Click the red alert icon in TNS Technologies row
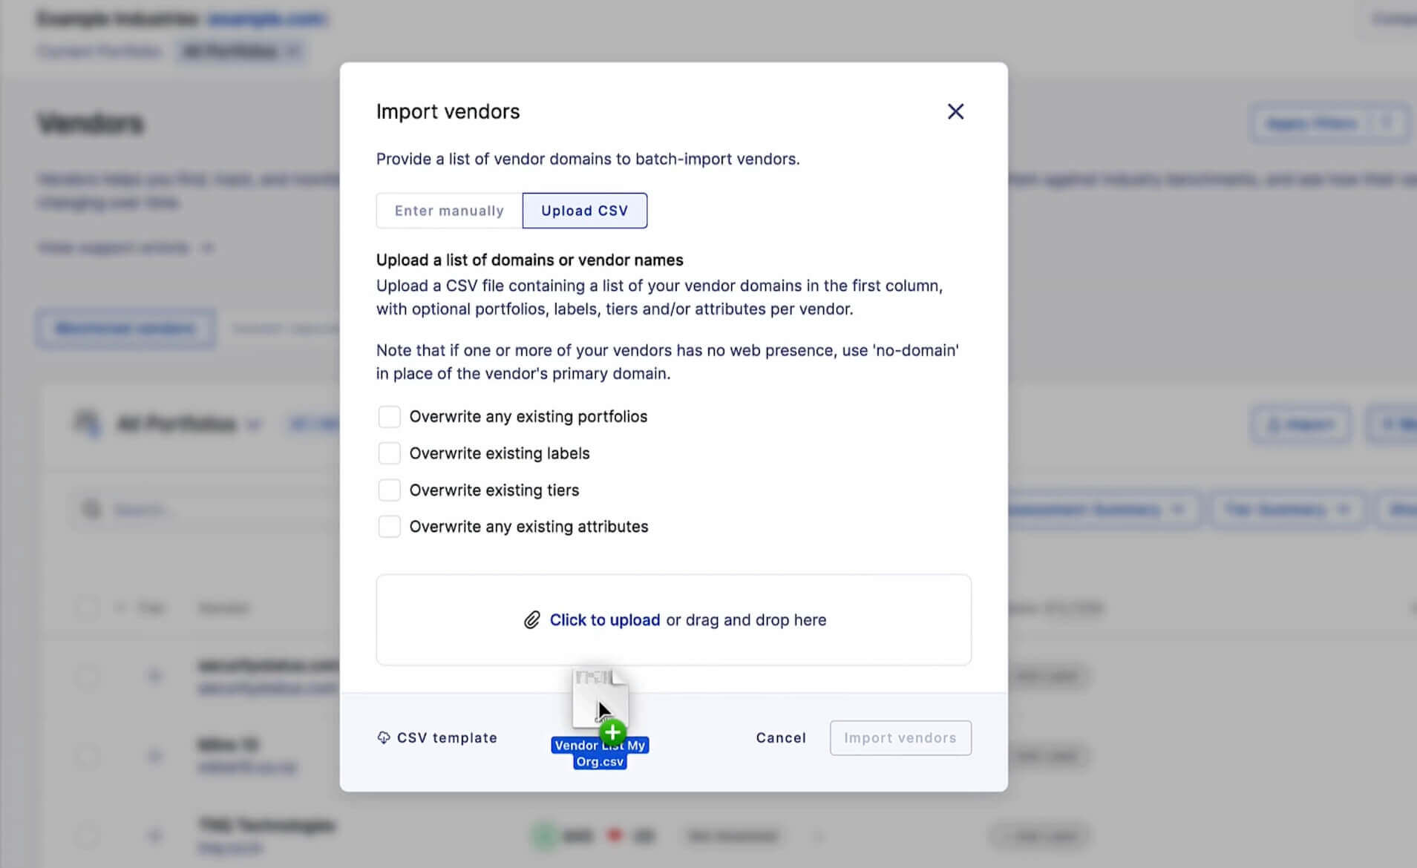 [x=615, y=835]
